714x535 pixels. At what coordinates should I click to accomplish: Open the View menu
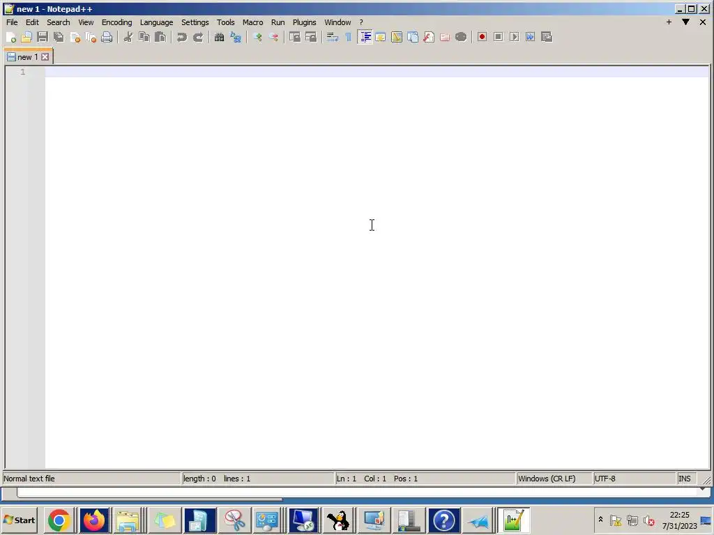pos(86,22)
